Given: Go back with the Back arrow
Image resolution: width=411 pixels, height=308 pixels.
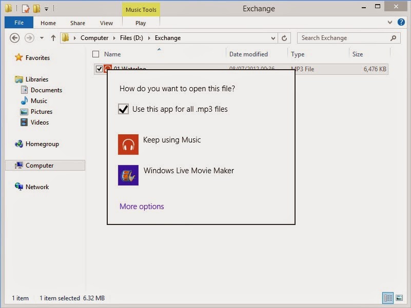Looking at the screenshot, I should (15, 38).
